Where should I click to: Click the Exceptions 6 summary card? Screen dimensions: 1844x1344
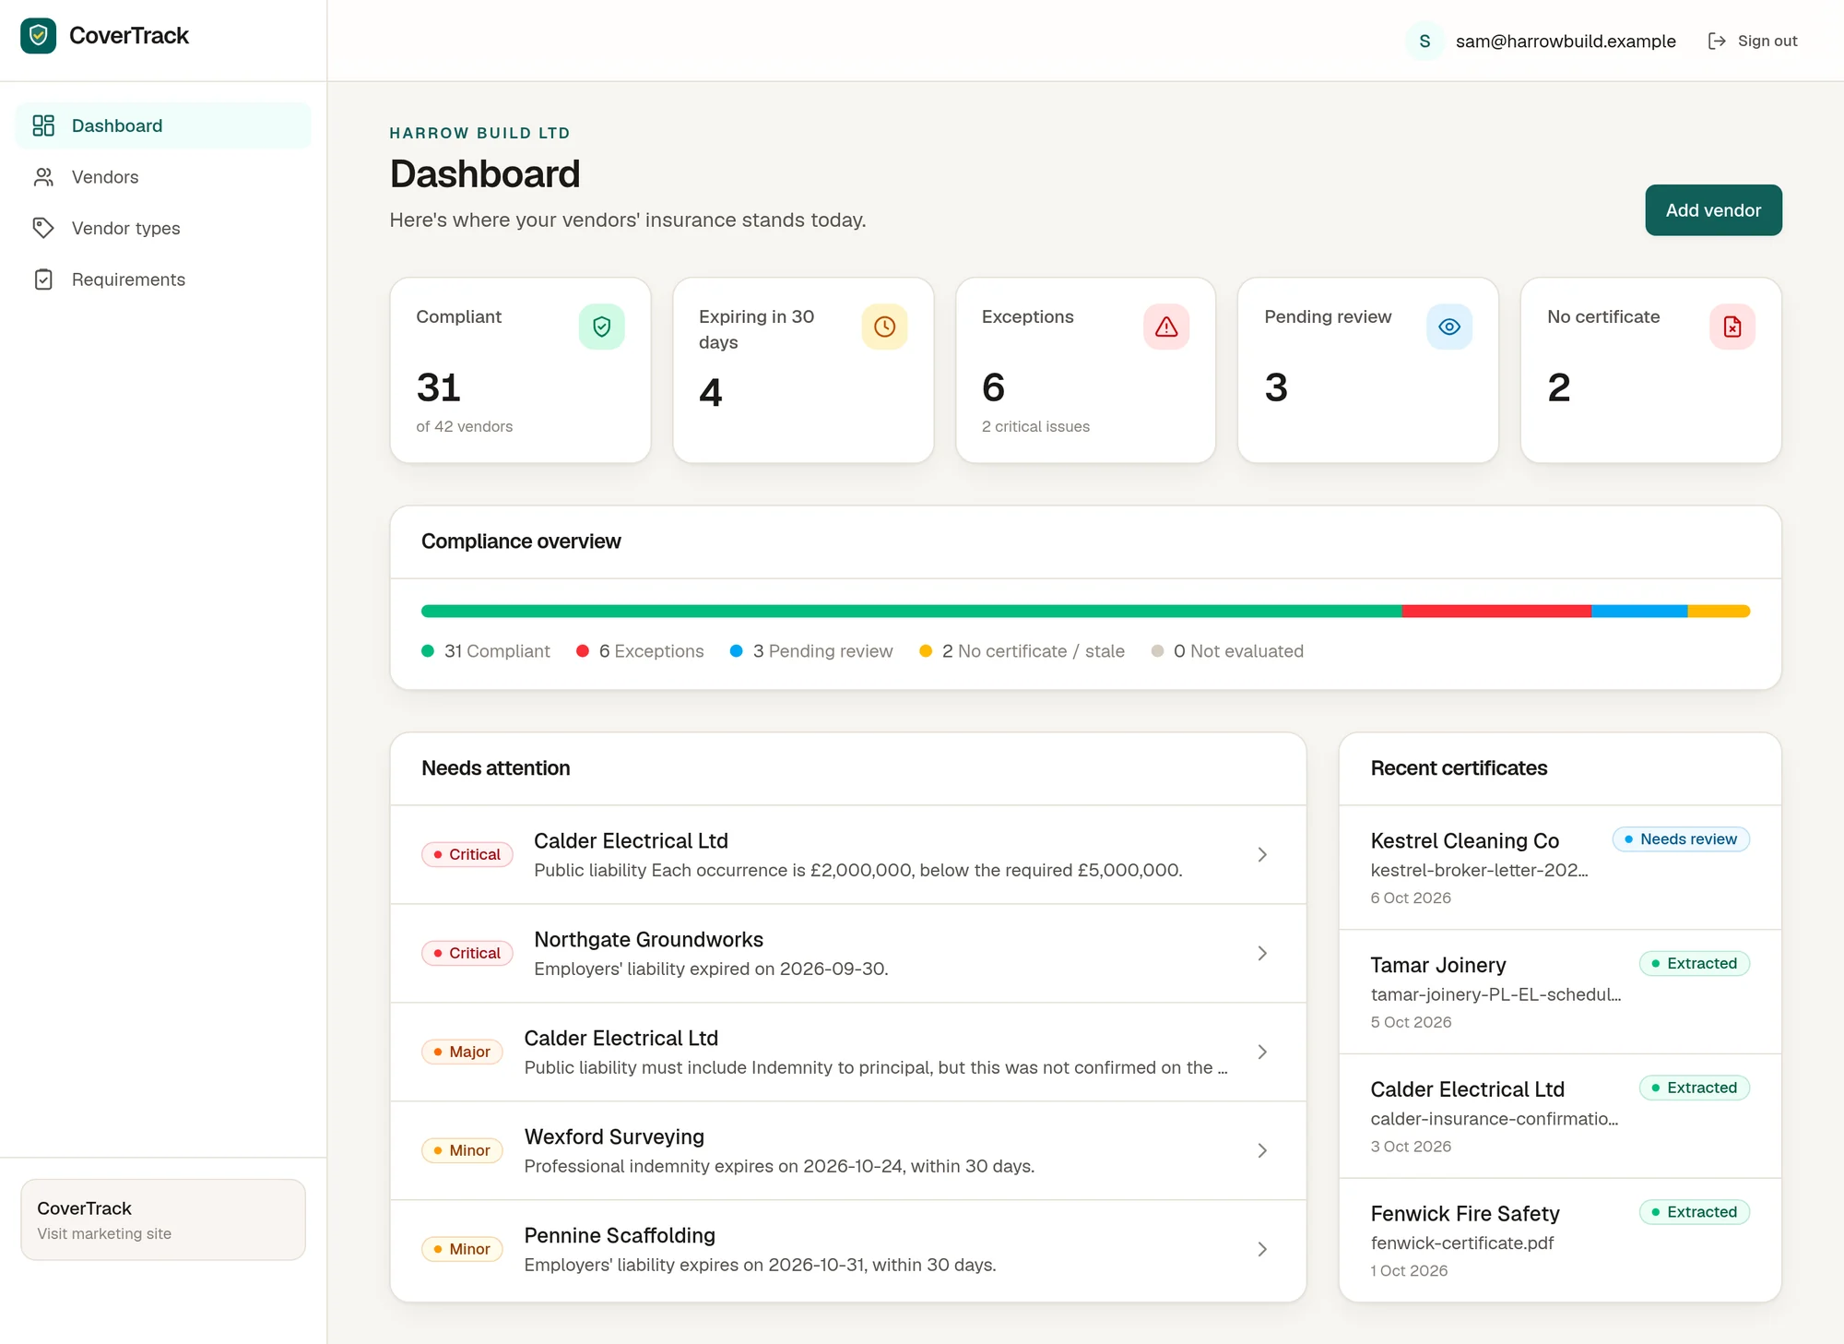click(1085, 370)
